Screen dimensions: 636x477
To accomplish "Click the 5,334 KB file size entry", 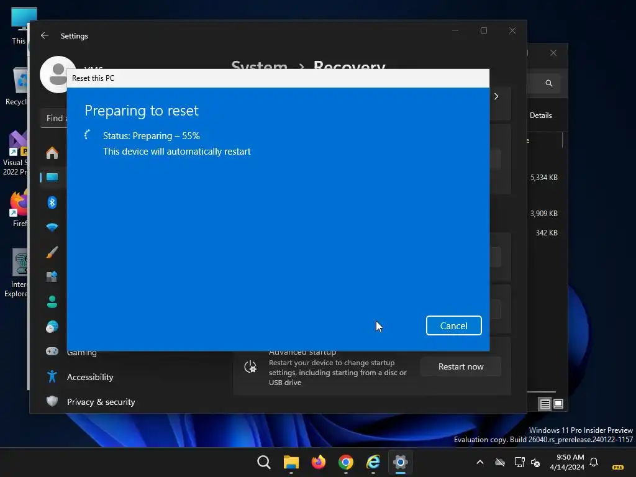I will (x=544, y=178).
